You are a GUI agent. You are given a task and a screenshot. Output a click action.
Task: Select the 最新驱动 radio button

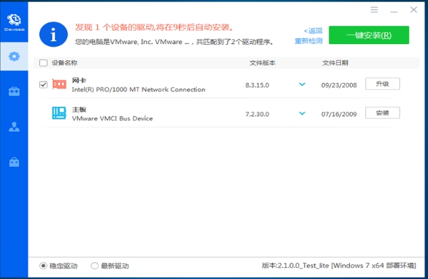point(94,266)
